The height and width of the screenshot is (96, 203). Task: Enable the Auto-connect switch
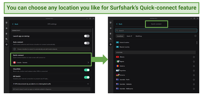(x=87, y=43)
